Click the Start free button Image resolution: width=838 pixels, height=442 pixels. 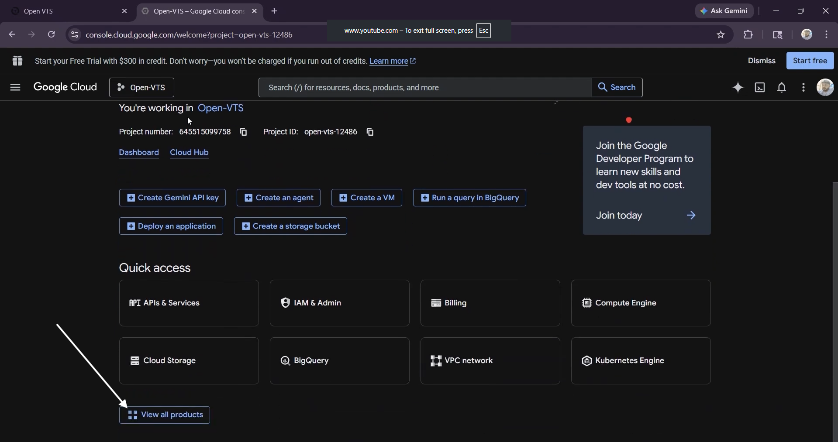[810, 61]
